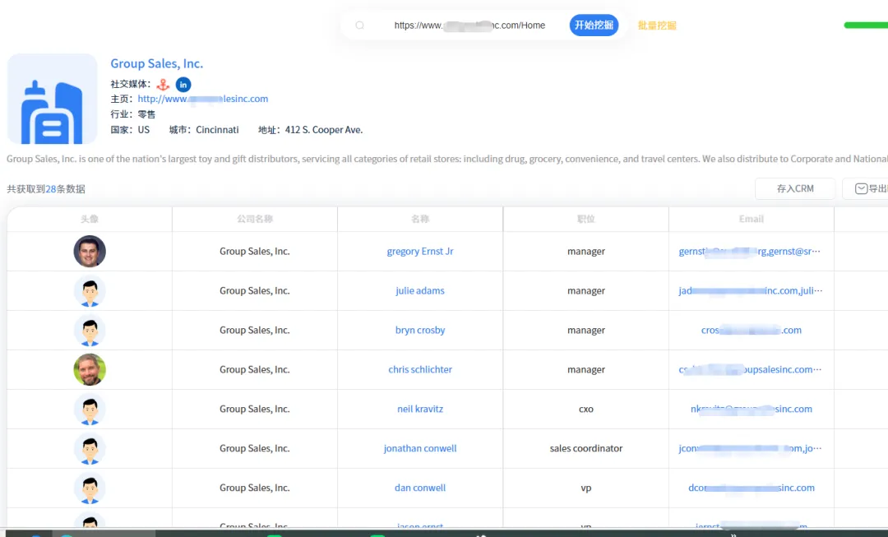Click the 公司名称 column header
This screenshot has width=888, height=537.
pos(255,220)
